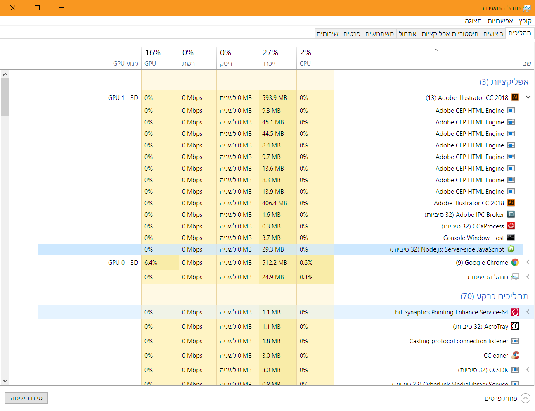Click the Adobe CEP HTML Engine icon in the 13.9 MB row

click(x=511, y=191)
